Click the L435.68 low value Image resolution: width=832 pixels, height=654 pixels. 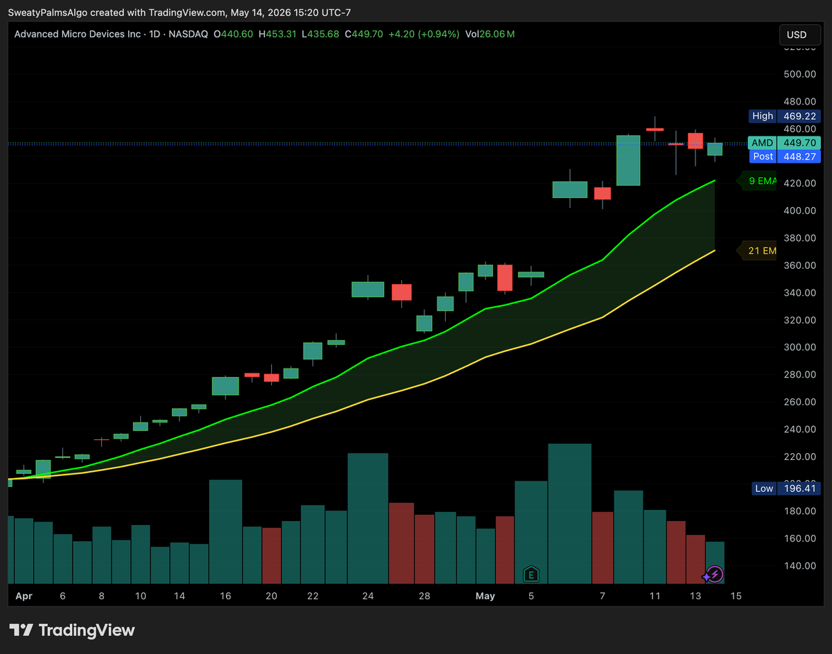pos(320,34)
